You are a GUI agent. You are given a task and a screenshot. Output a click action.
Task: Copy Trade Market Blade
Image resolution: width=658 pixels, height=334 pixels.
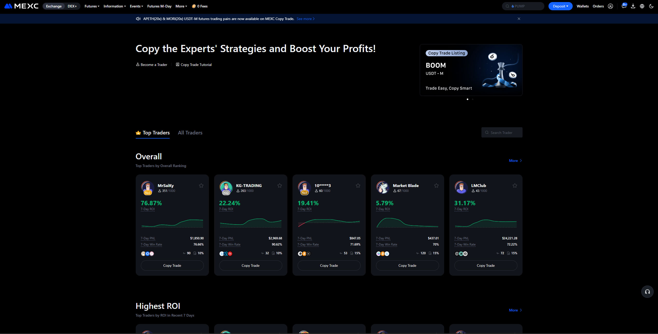pyautogui.click(x=407, y=266)
